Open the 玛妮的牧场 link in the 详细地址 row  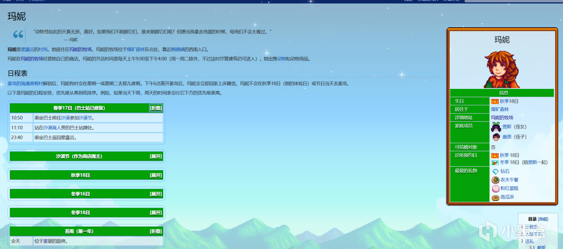[502, 117]
